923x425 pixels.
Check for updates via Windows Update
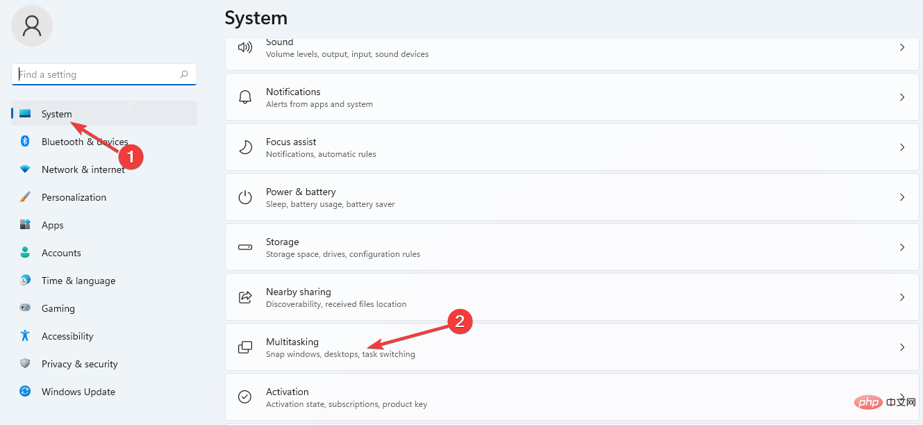pyautogui.click(x=78, y=391)
